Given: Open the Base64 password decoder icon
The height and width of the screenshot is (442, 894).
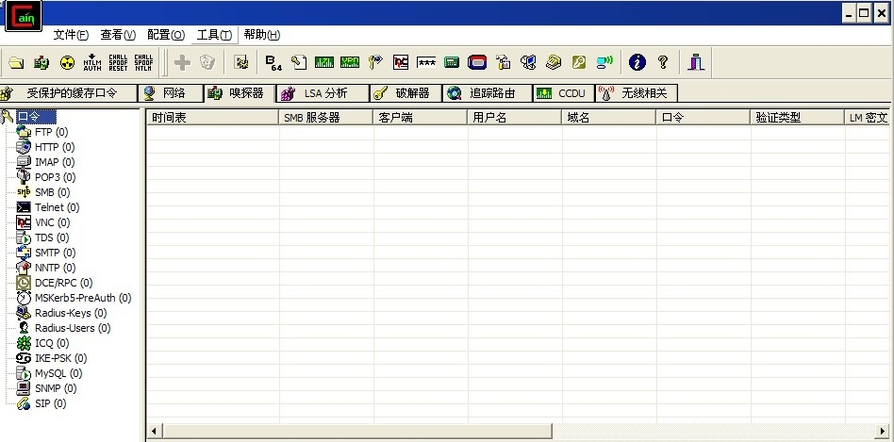Looking at the screenshot, I should (x=273, y=62).
